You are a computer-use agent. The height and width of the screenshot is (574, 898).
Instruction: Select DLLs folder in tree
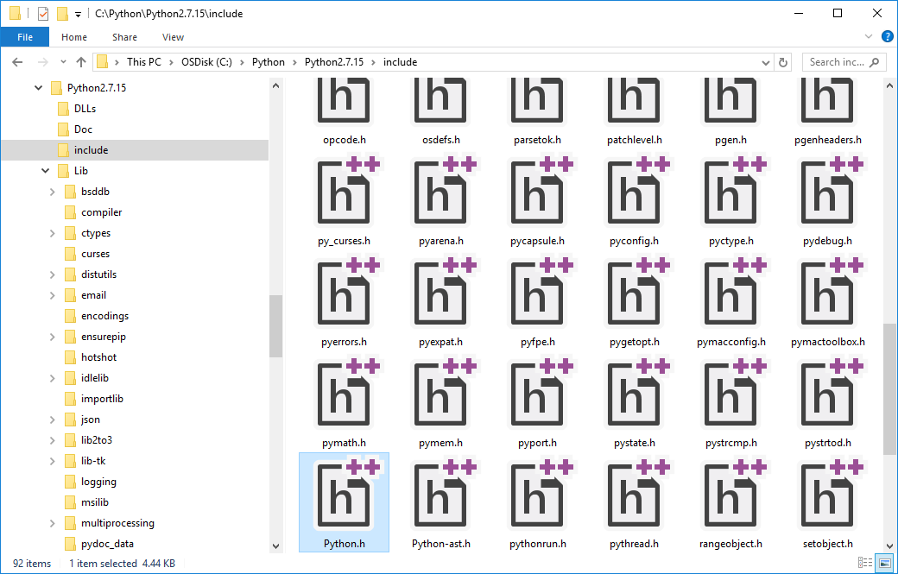tap(85, 109)
